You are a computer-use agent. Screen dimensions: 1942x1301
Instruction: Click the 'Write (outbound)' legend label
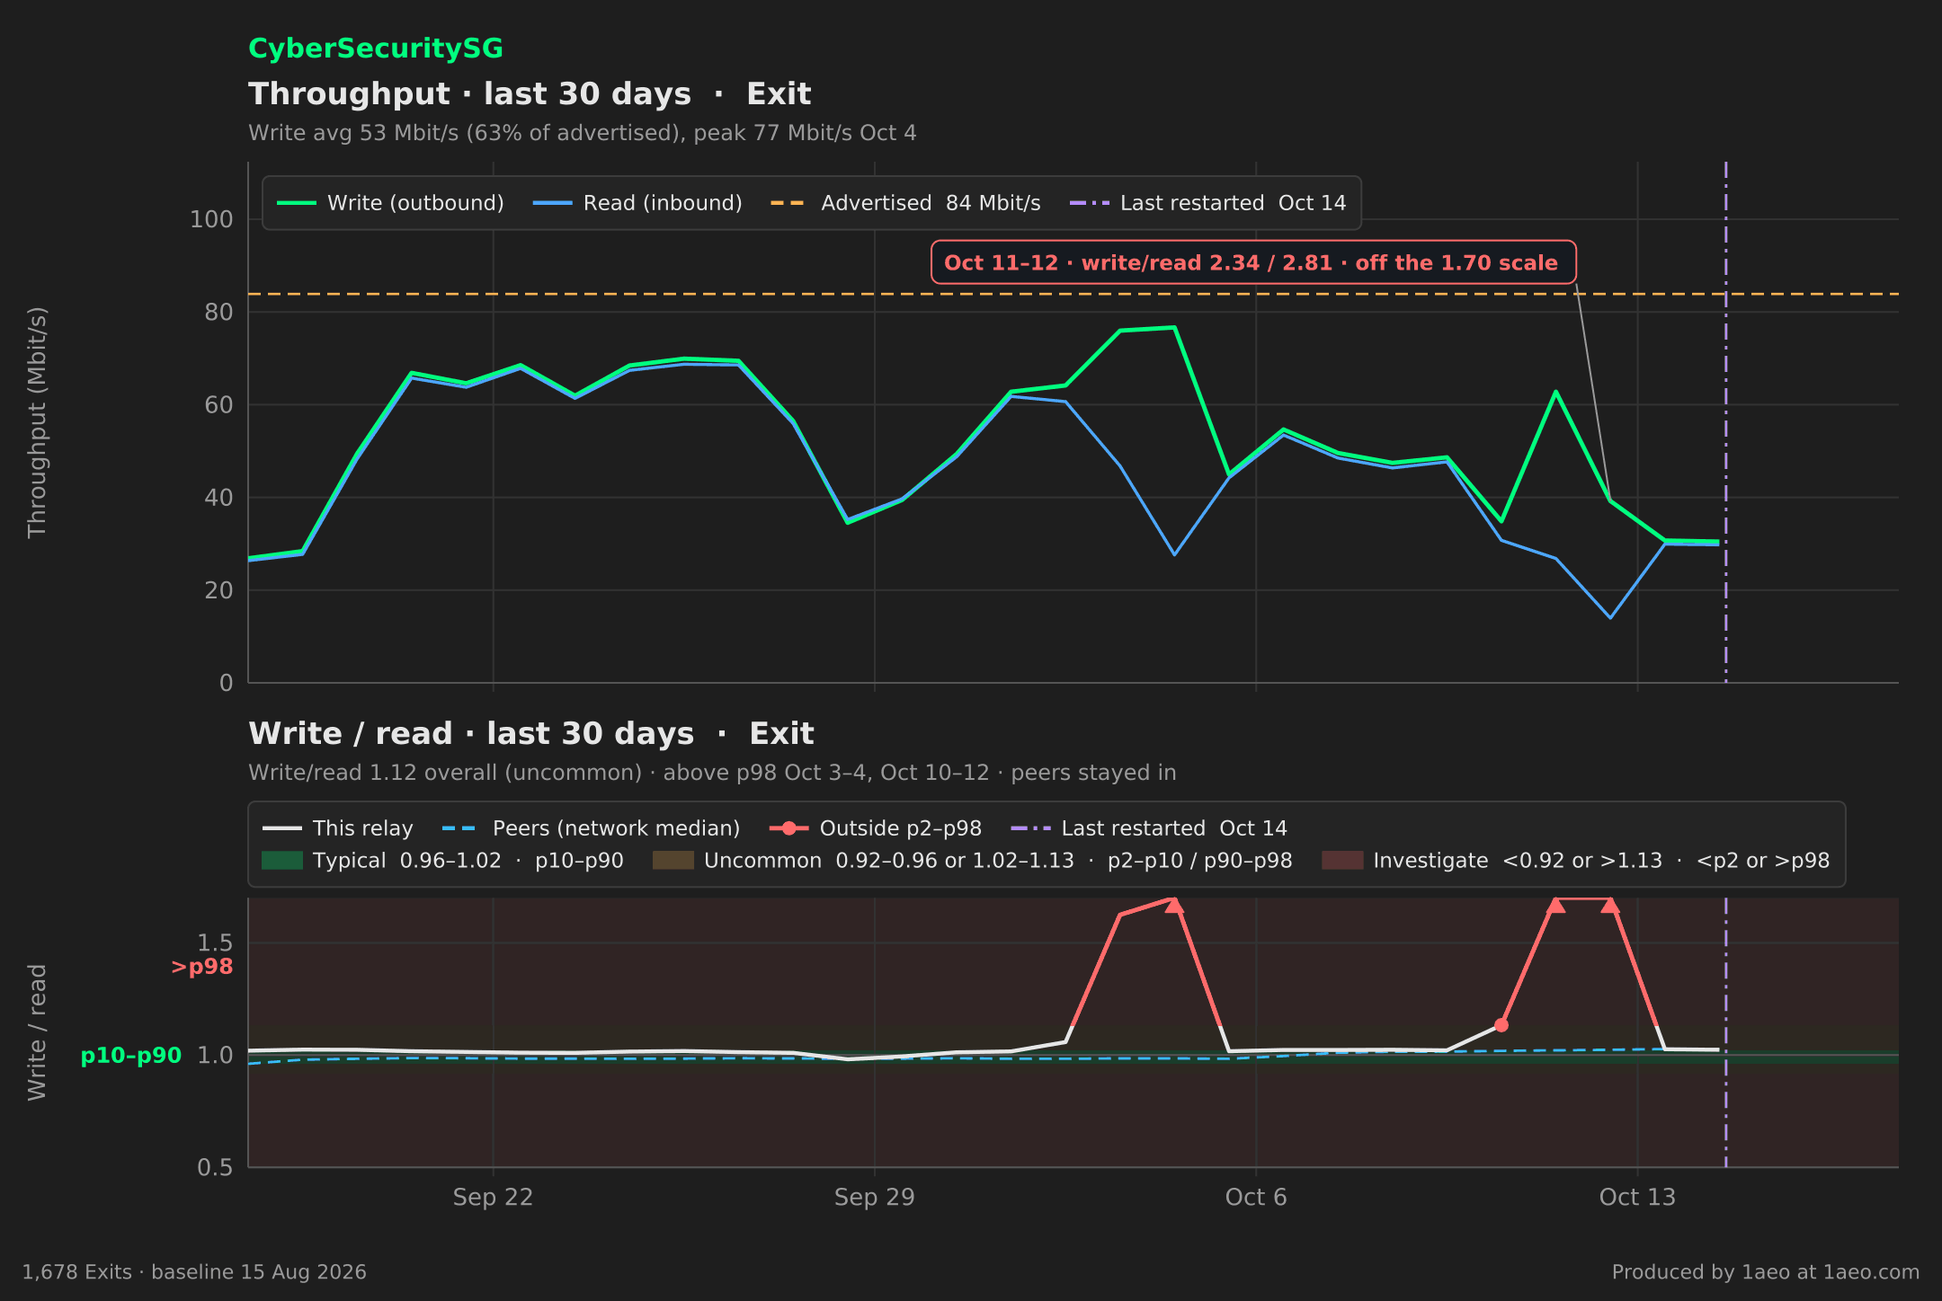point(415,203)
